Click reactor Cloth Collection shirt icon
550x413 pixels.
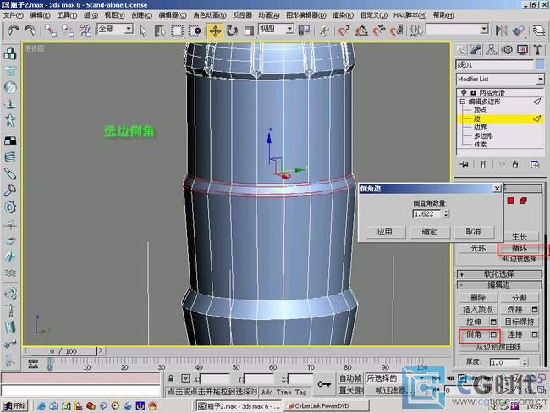click(x=10, y=70)
